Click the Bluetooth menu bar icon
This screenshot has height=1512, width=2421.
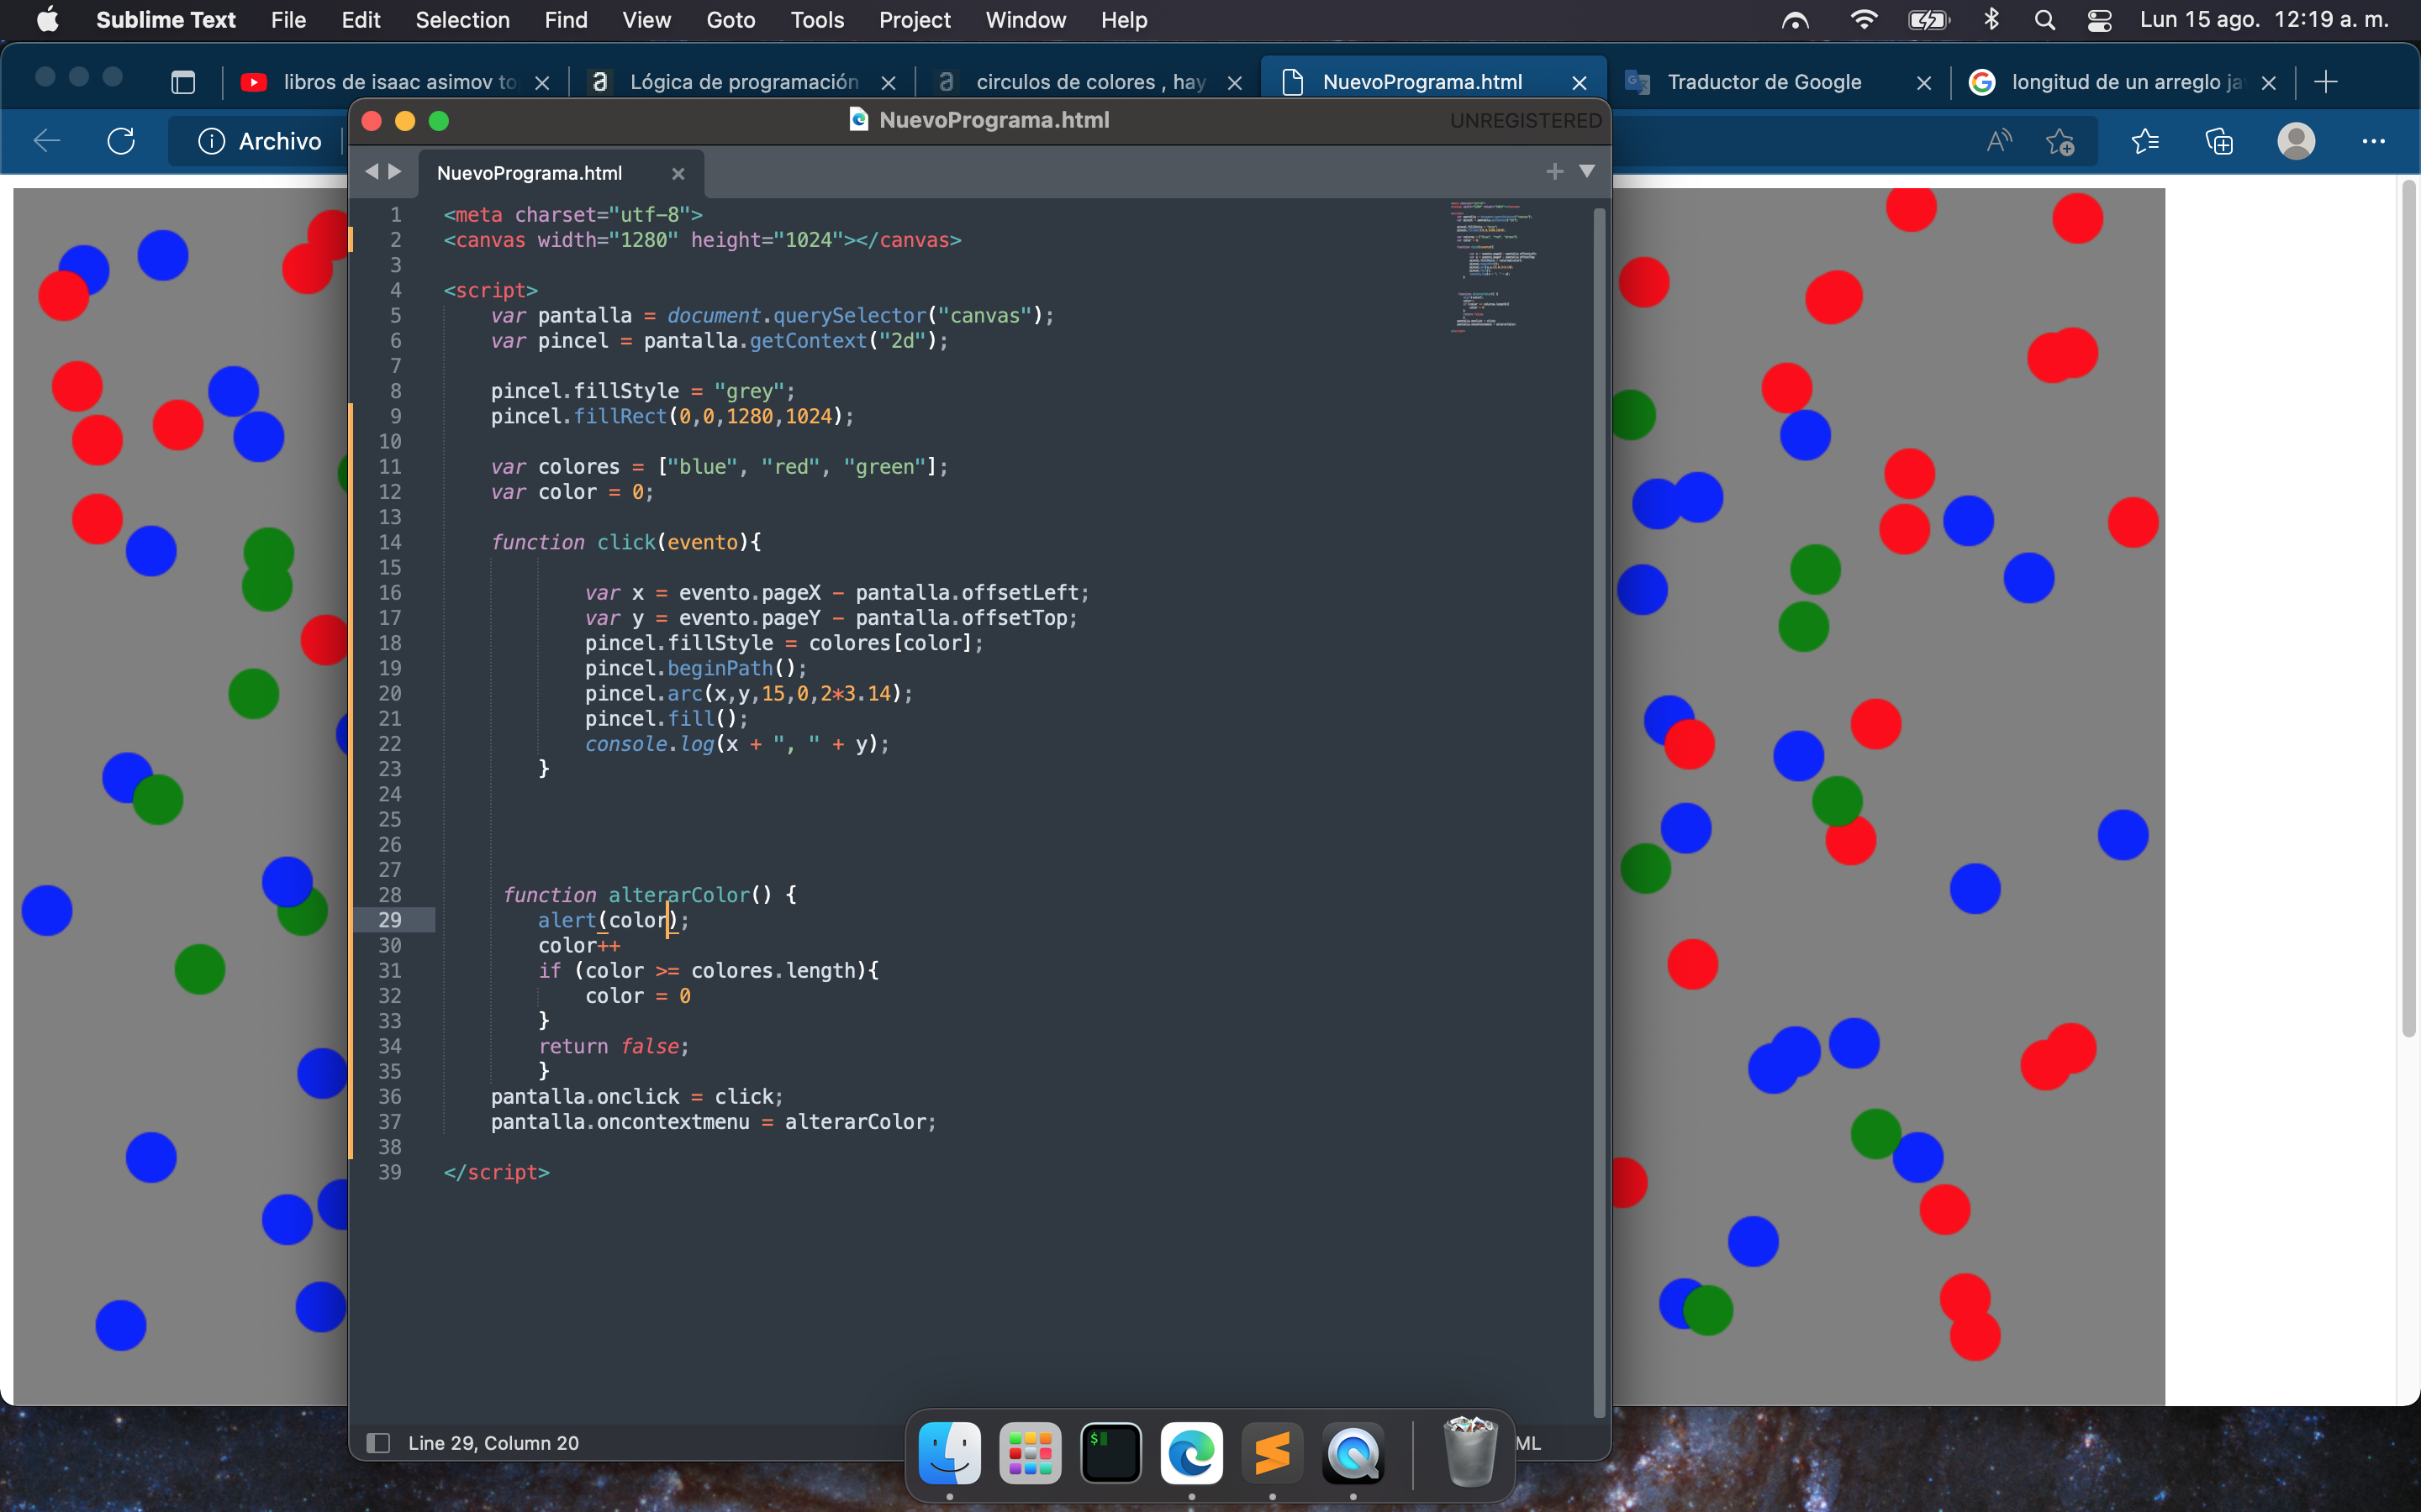click(1991, 20)
